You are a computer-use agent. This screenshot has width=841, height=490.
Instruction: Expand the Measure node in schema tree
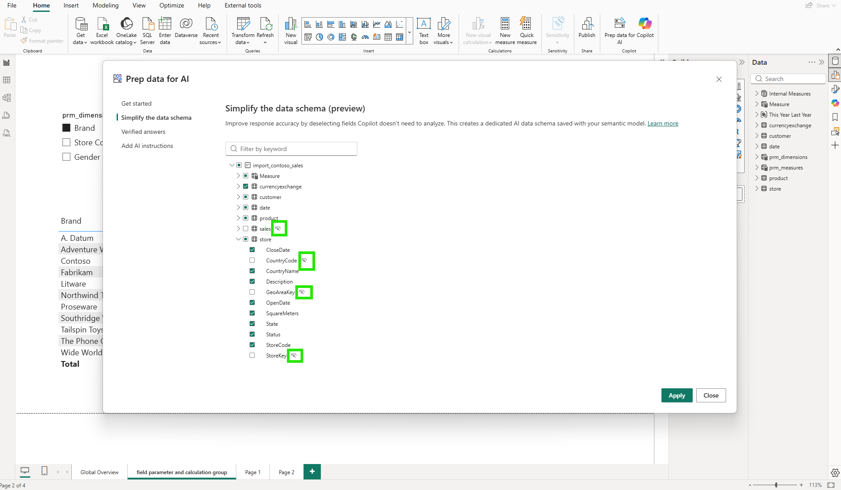(x=239, y=176)
